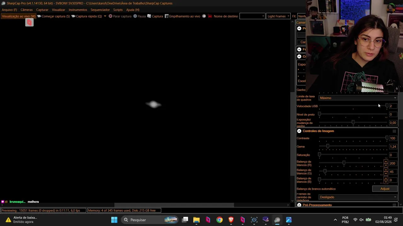403x226 pixels.
Task: Click the red icon before Nome de destino
Action: tap(210, 16)
